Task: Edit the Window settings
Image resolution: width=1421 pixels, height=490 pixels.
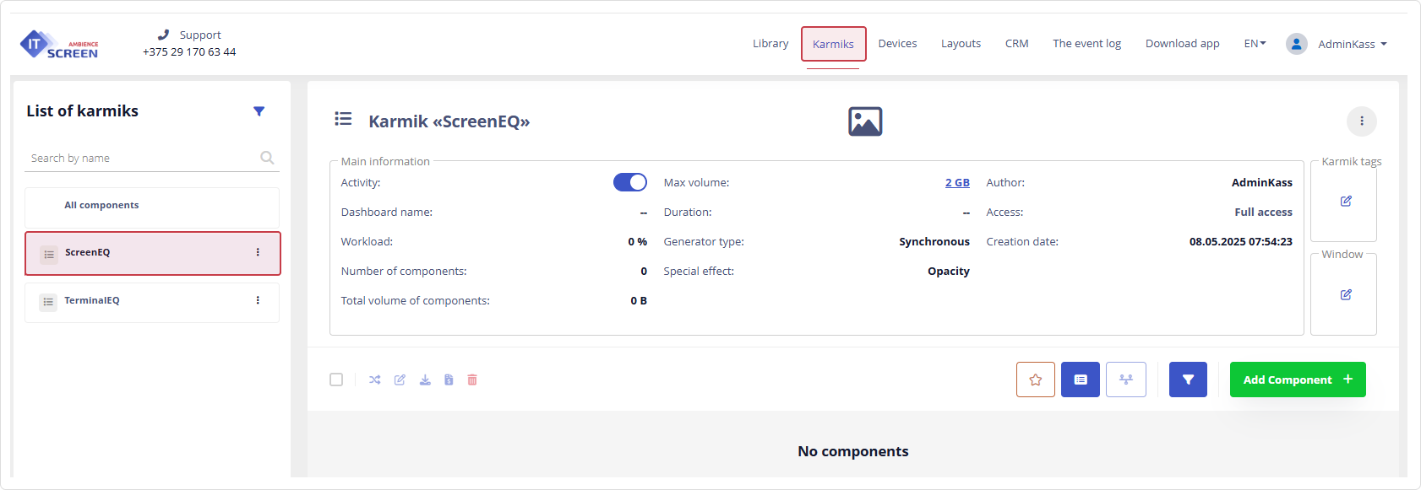Action: pyautogui.click(x=1346, y=294)
